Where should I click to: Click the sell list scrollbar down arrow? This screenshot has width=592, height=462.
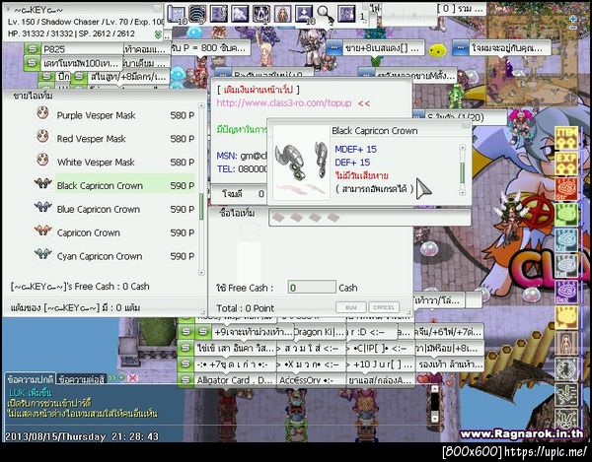(201, 272)
